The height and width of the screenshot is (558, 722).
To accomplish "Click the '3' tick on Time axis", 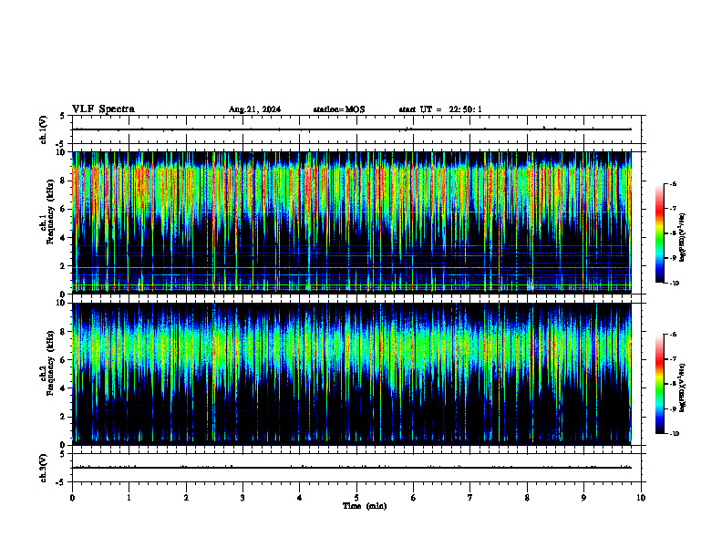I will (242, 498).
